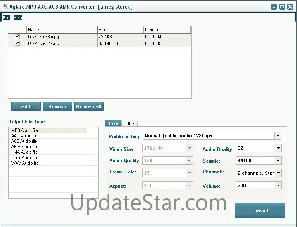Expand the Sample rate dropdown
The height and width of the screenshot is (227, 297).
(x=278, y=161)
